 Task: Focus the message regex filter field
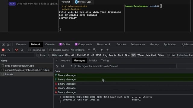pos(125,66)
